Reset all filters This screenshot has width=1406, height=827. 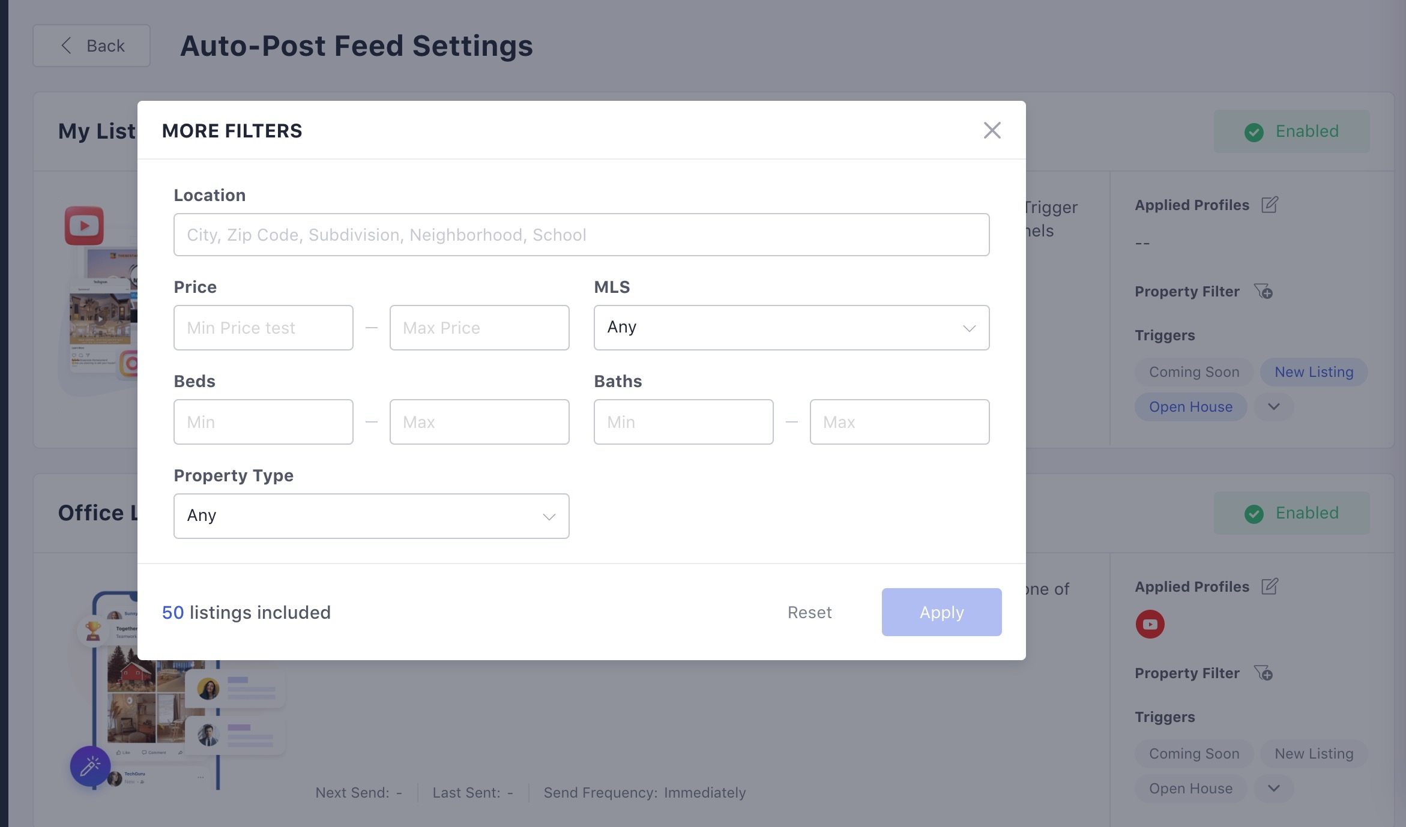tap(809, 612)
